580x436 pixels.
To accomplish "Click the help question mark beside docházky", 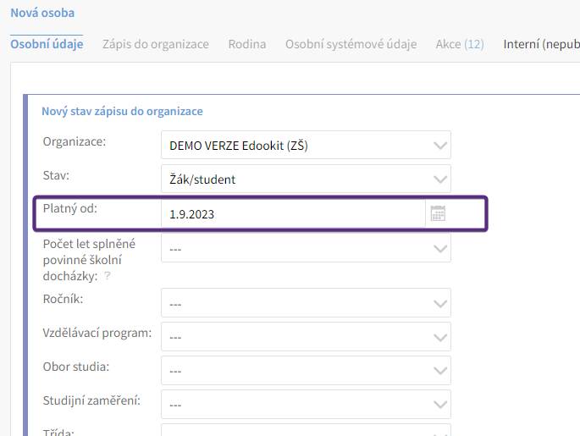I will pyautogui.click(x=107, y=276).
